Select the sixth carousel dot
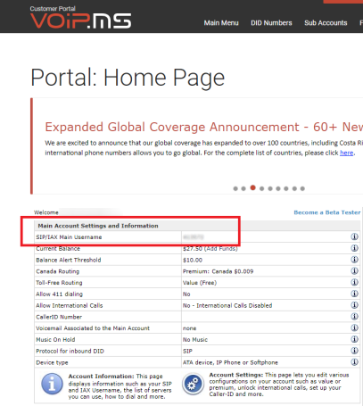This screenshot has height=406, width=363. coord(278,188)
